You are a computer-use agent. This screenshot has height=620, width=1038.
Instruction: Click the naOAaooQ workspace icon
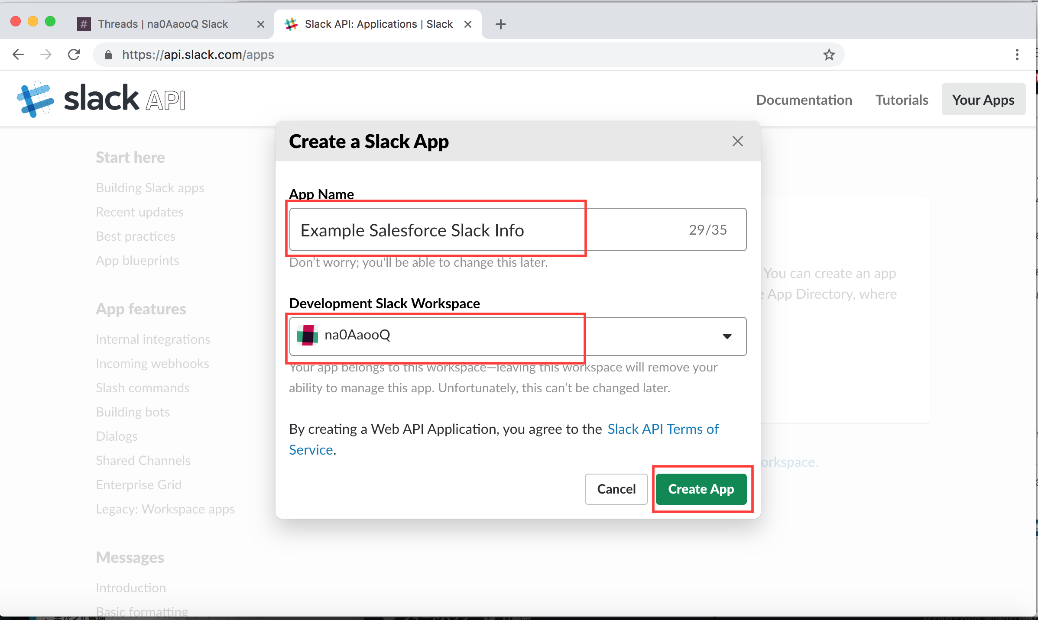pos(308,335)
